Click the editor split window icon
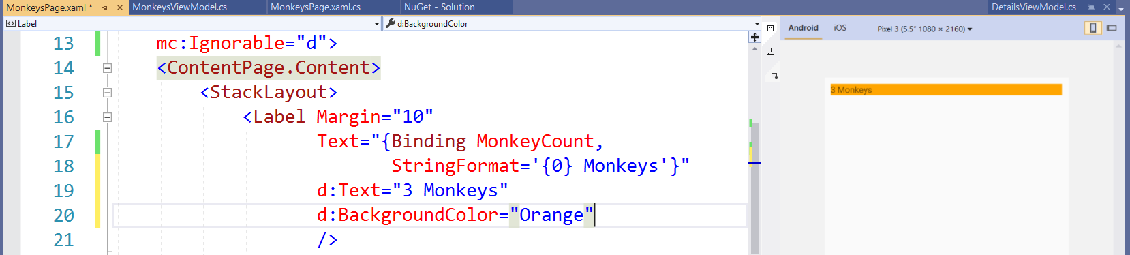1130x255 pixels. click(x=755, y=37)
